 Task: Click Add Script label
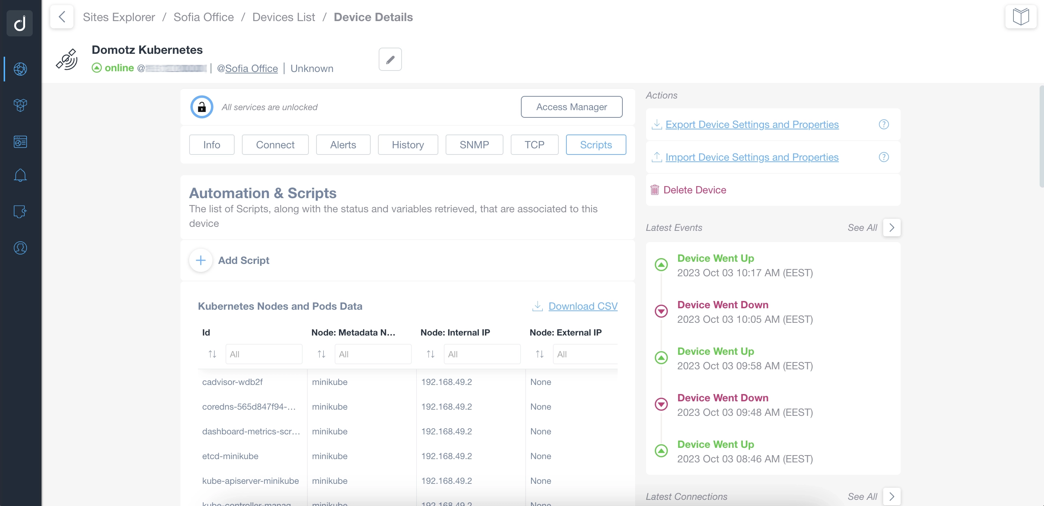tap(244, 261)
